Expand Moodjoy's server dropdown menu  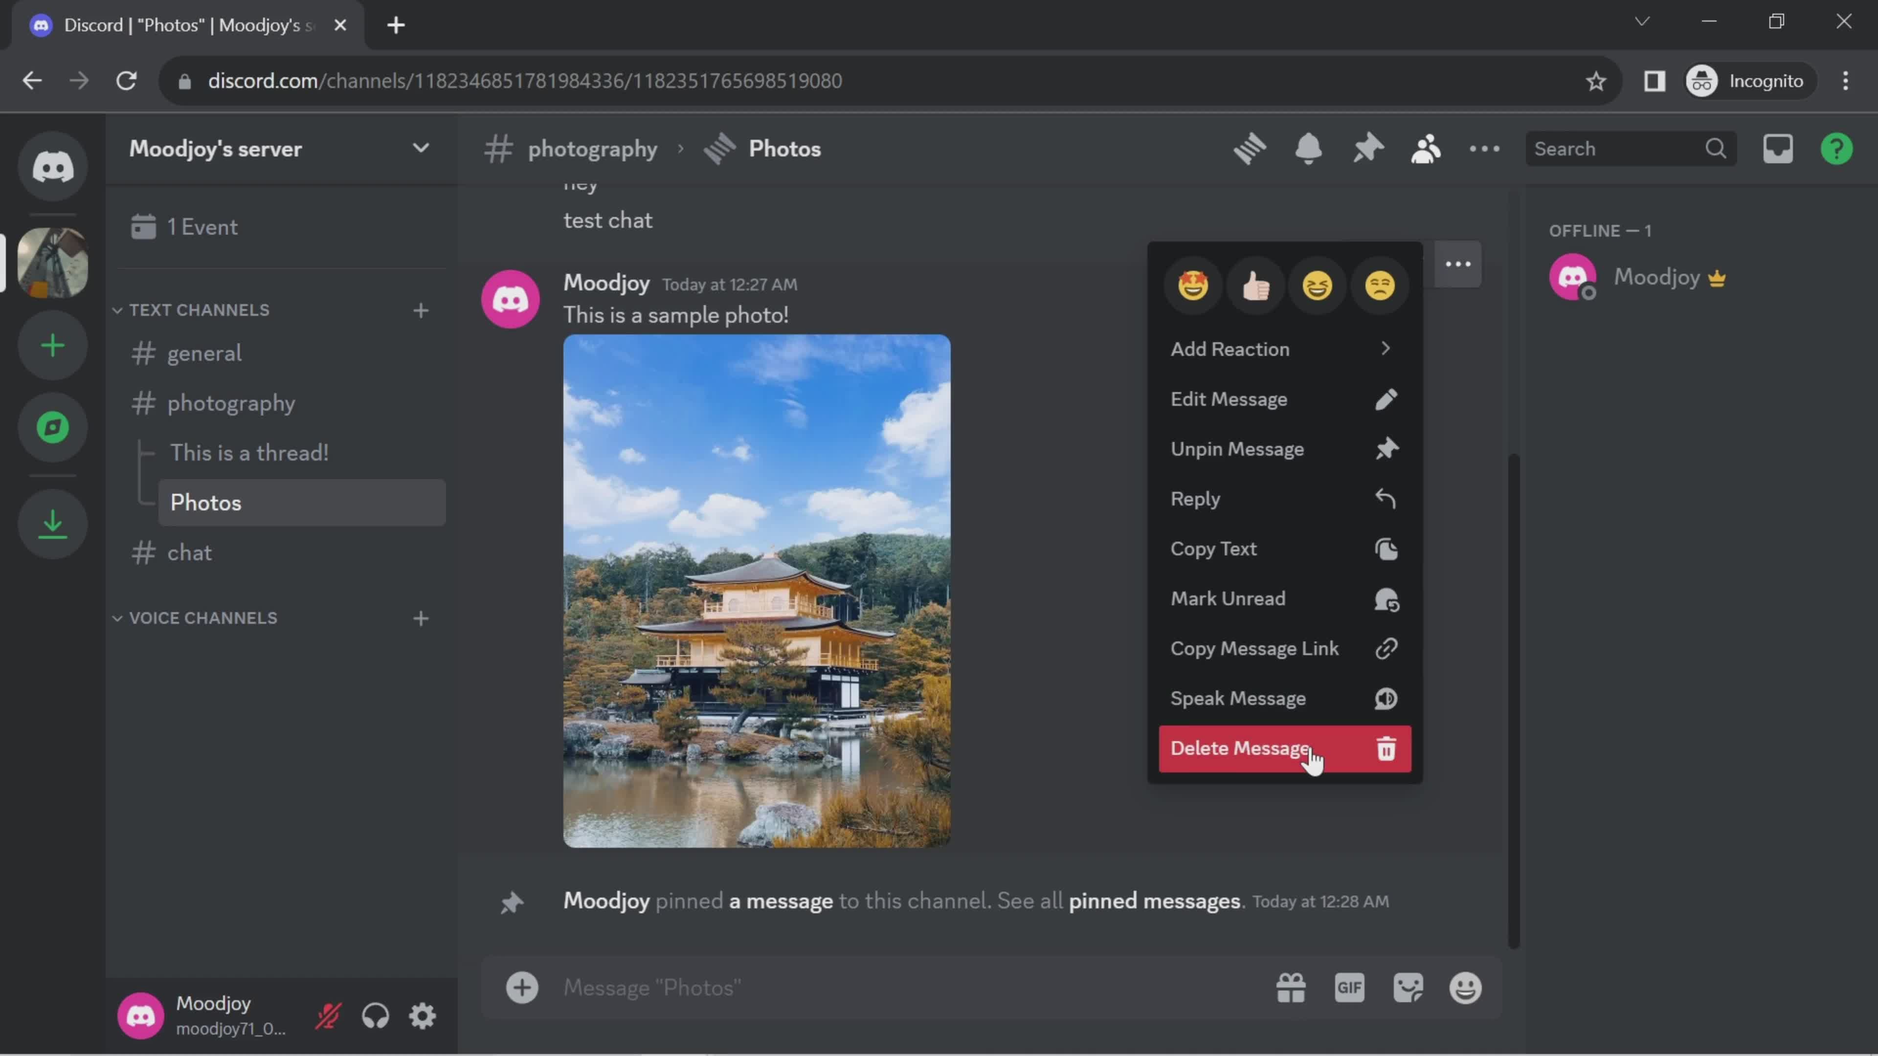tap(421, 148)
